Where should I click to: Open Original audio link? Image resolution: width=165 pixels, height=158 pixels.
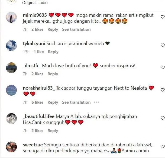click(35, 3)
